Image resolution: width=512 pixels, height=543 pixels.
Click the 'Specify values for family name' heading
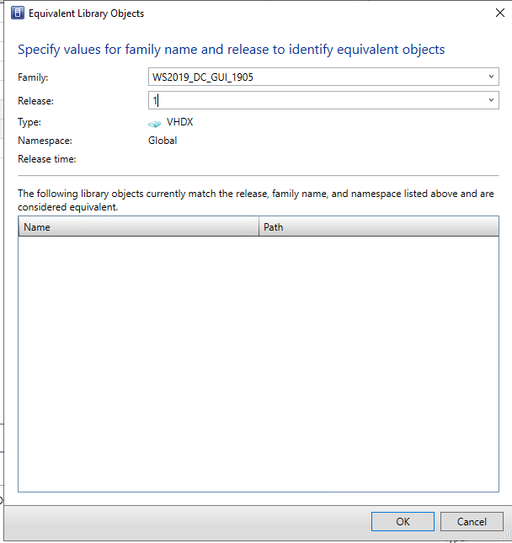pos(231,50)
